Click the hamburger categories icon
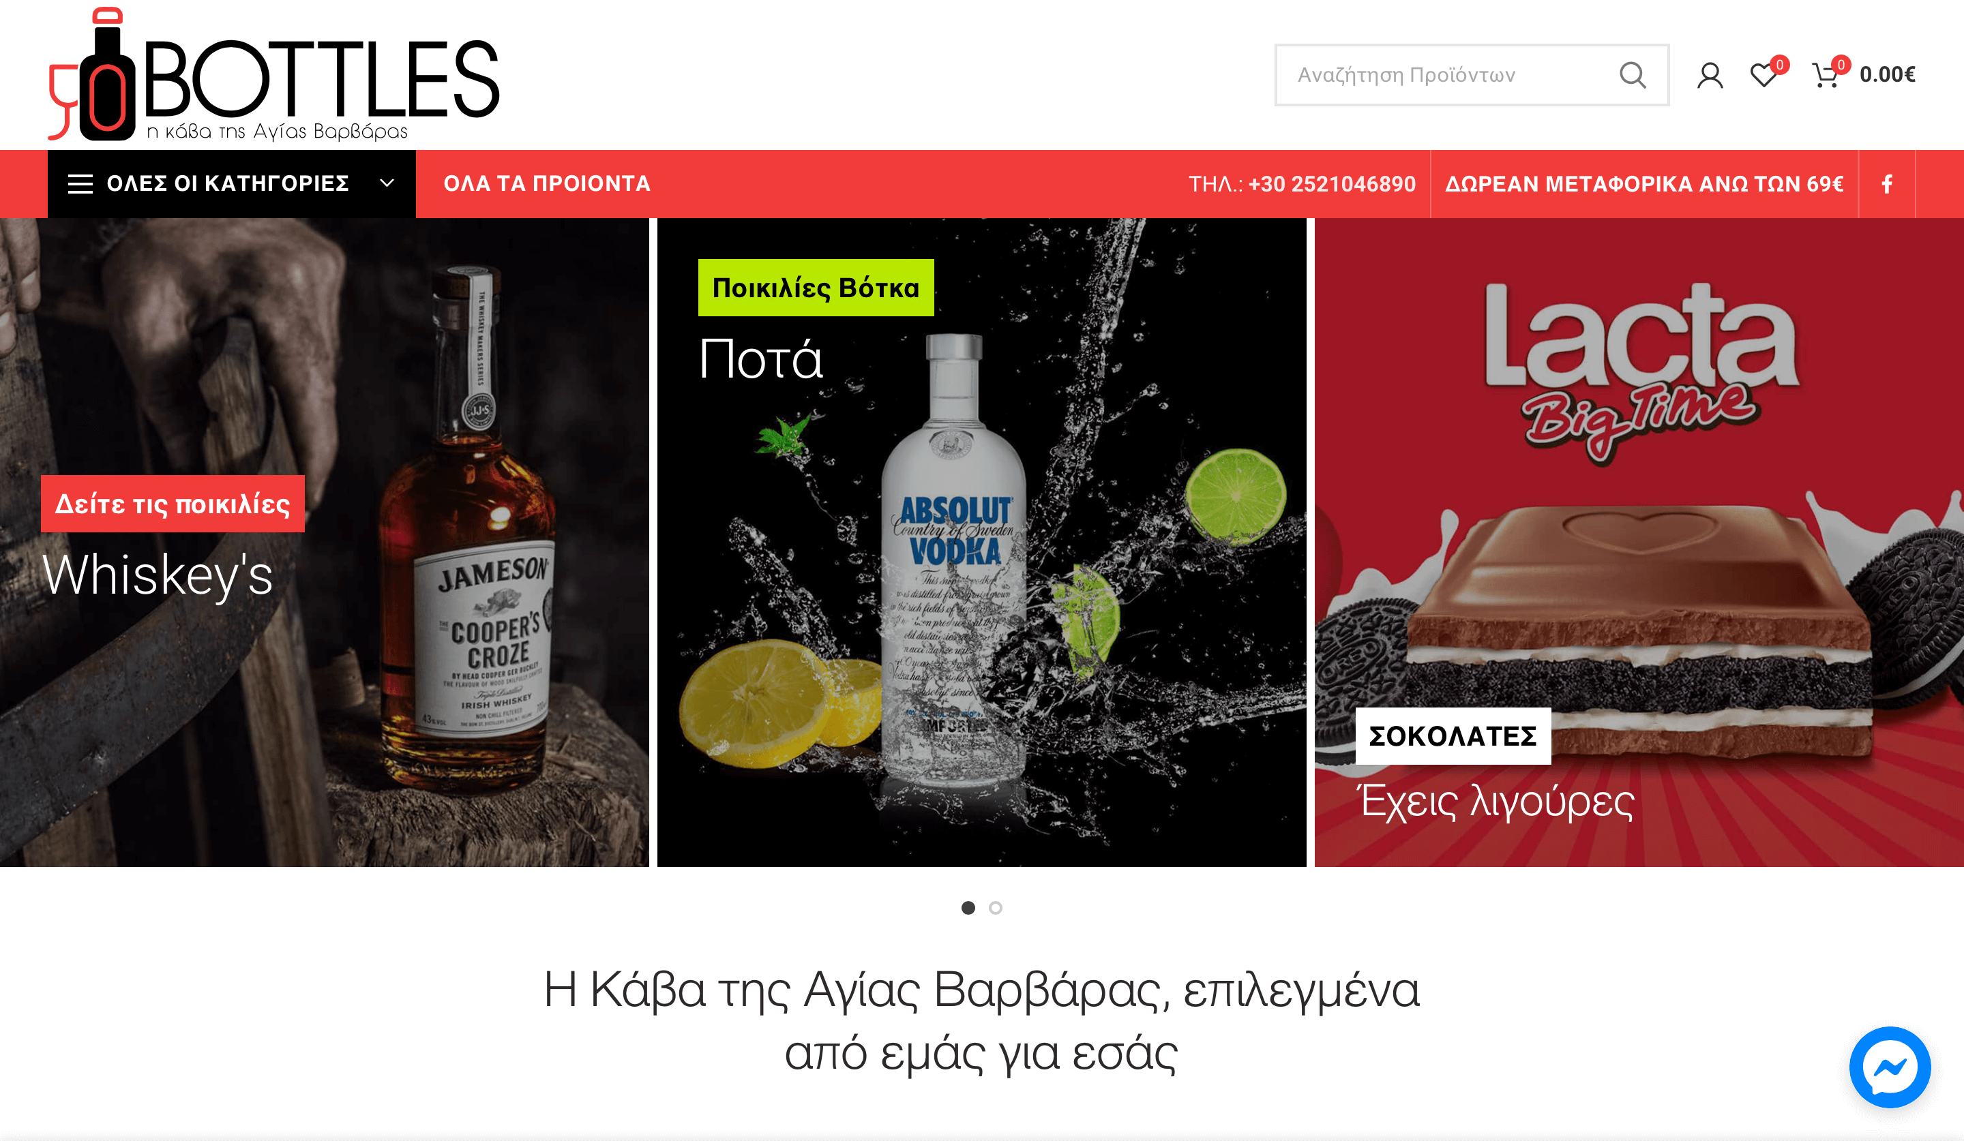 [x=80, y=184]
